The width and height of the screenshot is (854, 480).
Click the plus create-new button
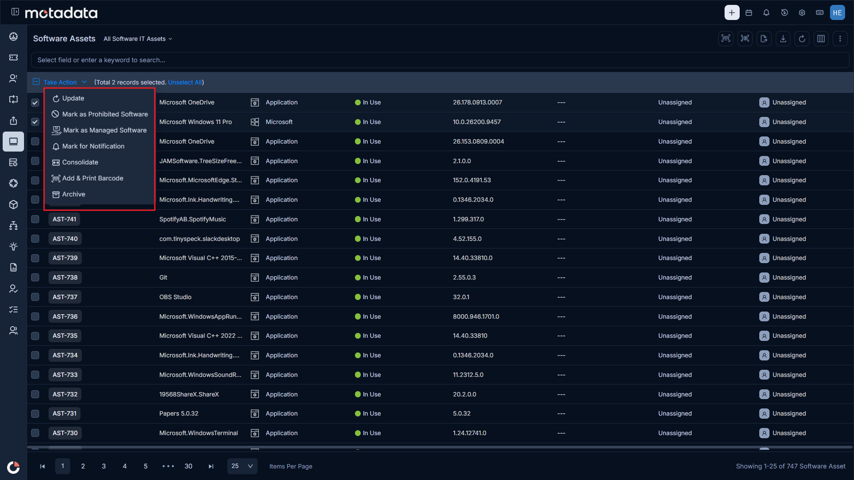pos(732,12)
